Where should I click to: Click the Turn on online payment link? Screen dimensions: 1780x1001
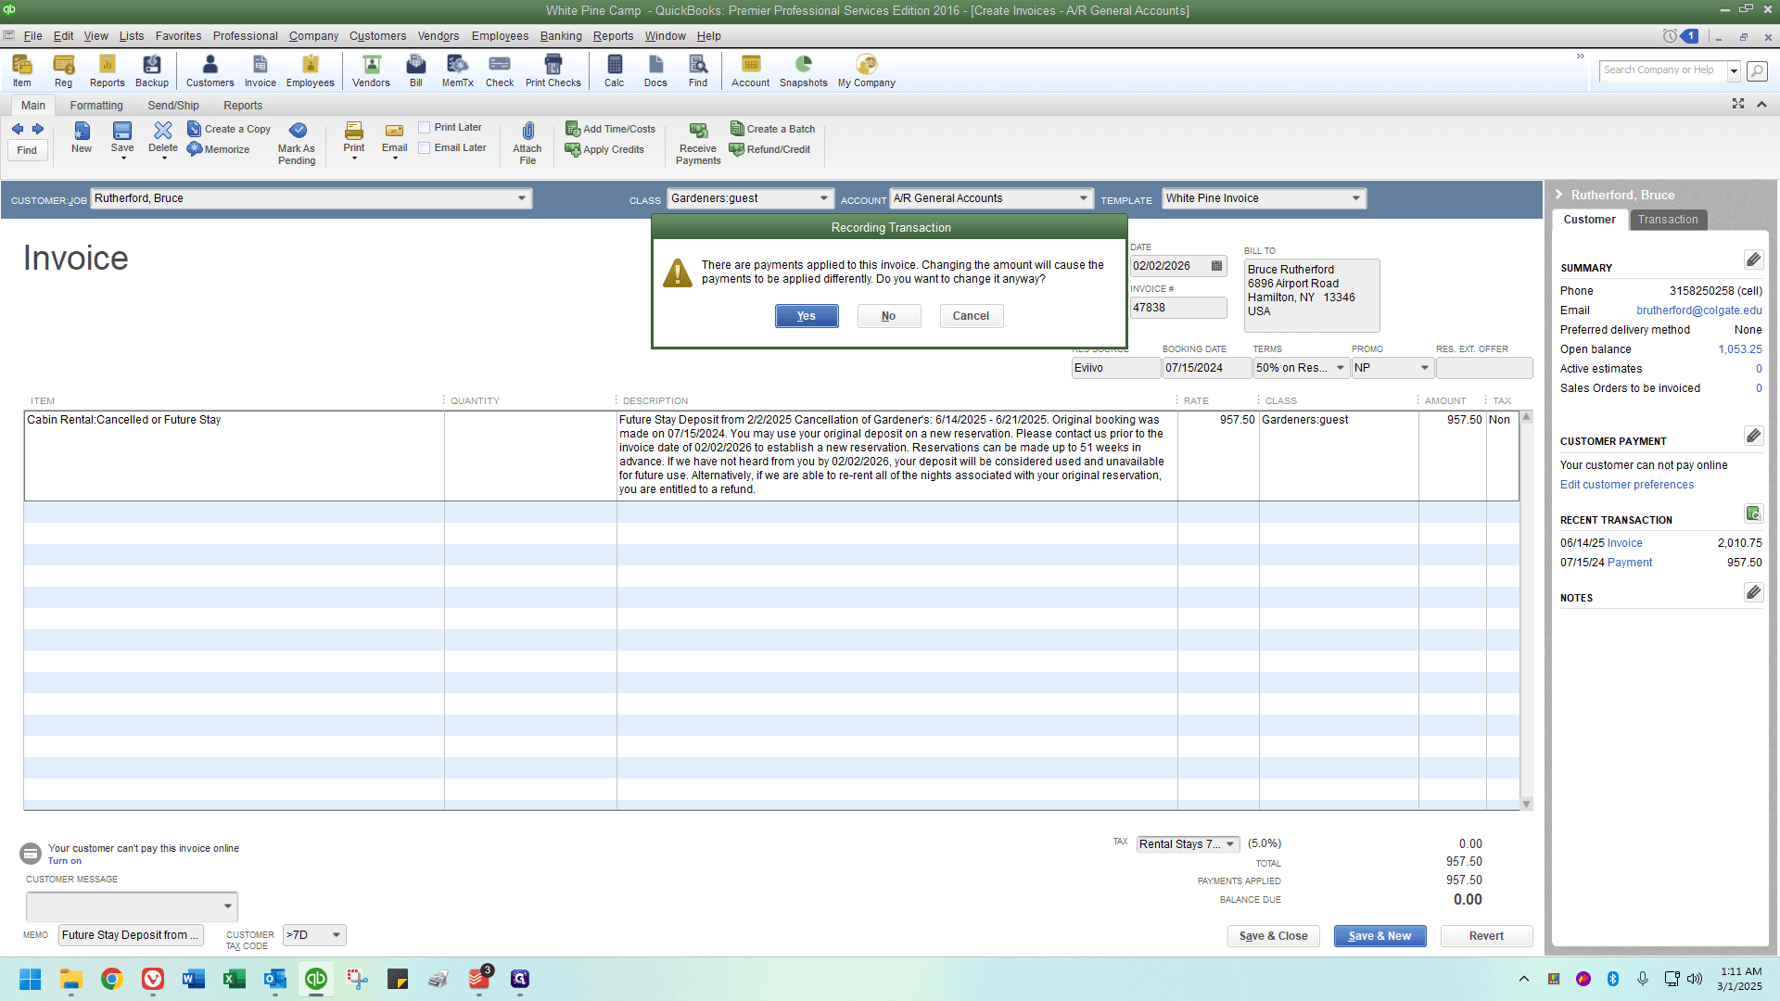(x=65, y=861)
